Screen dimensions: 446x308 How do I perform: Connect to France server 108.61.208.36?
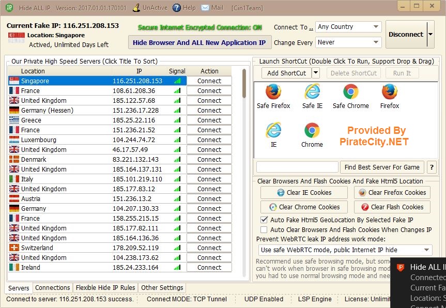click(209, 91)
